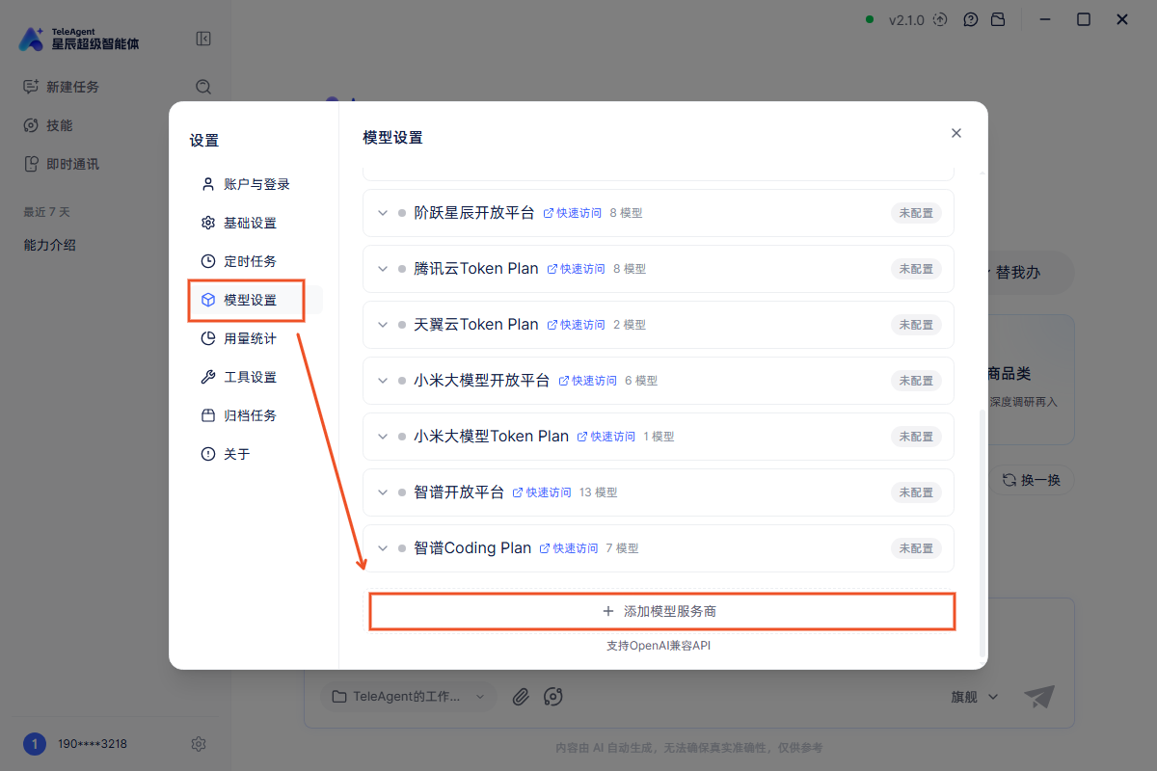Click 快速访问 link for 智谱Coding Plan

point(569,548)
